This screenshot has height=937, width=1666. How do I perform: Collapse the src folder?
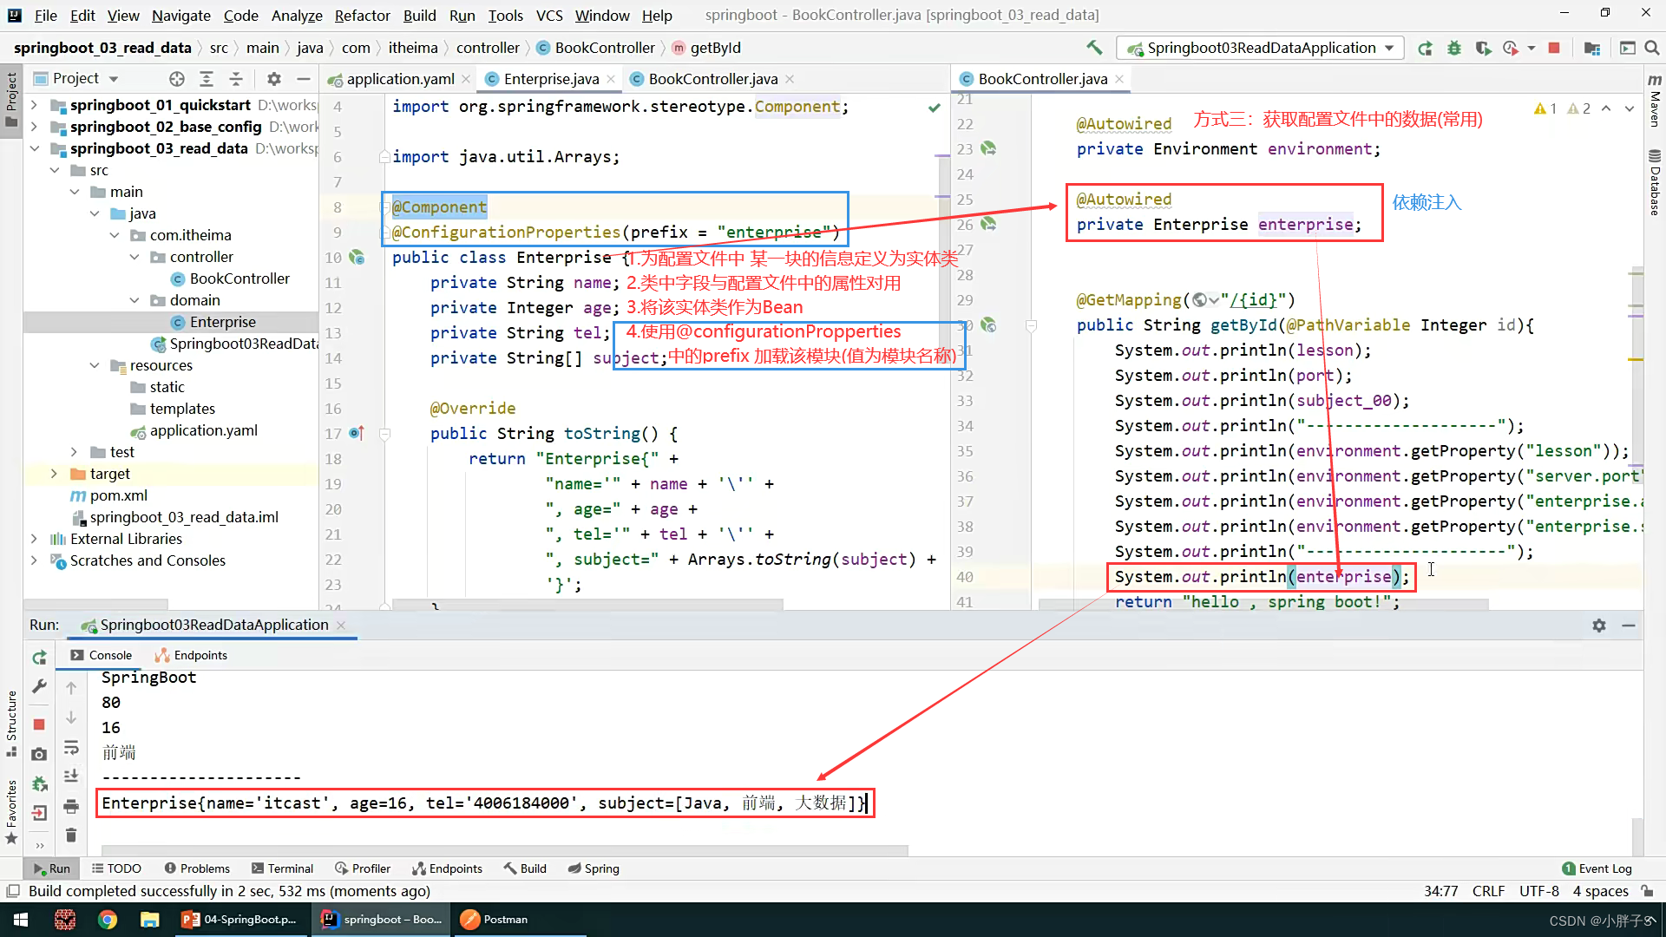pyautogui.click(x=55, y=170)
